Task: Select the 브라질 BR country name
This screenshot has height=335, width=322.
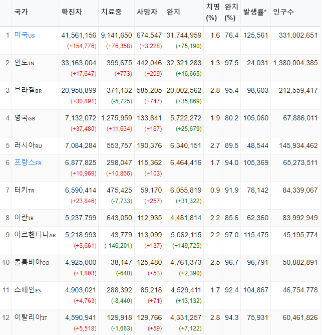Action: 28,90
